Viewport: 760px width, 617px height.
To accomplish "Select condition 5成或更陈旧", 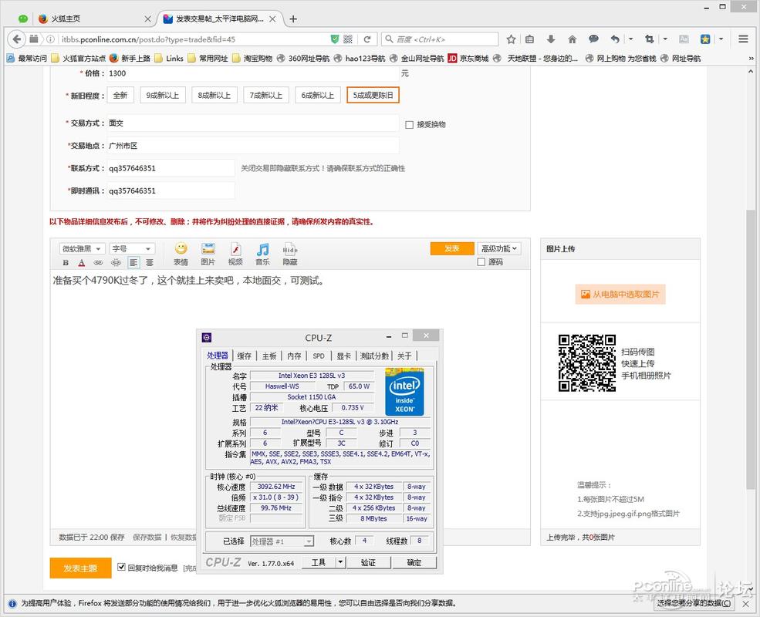I will 373,96.
